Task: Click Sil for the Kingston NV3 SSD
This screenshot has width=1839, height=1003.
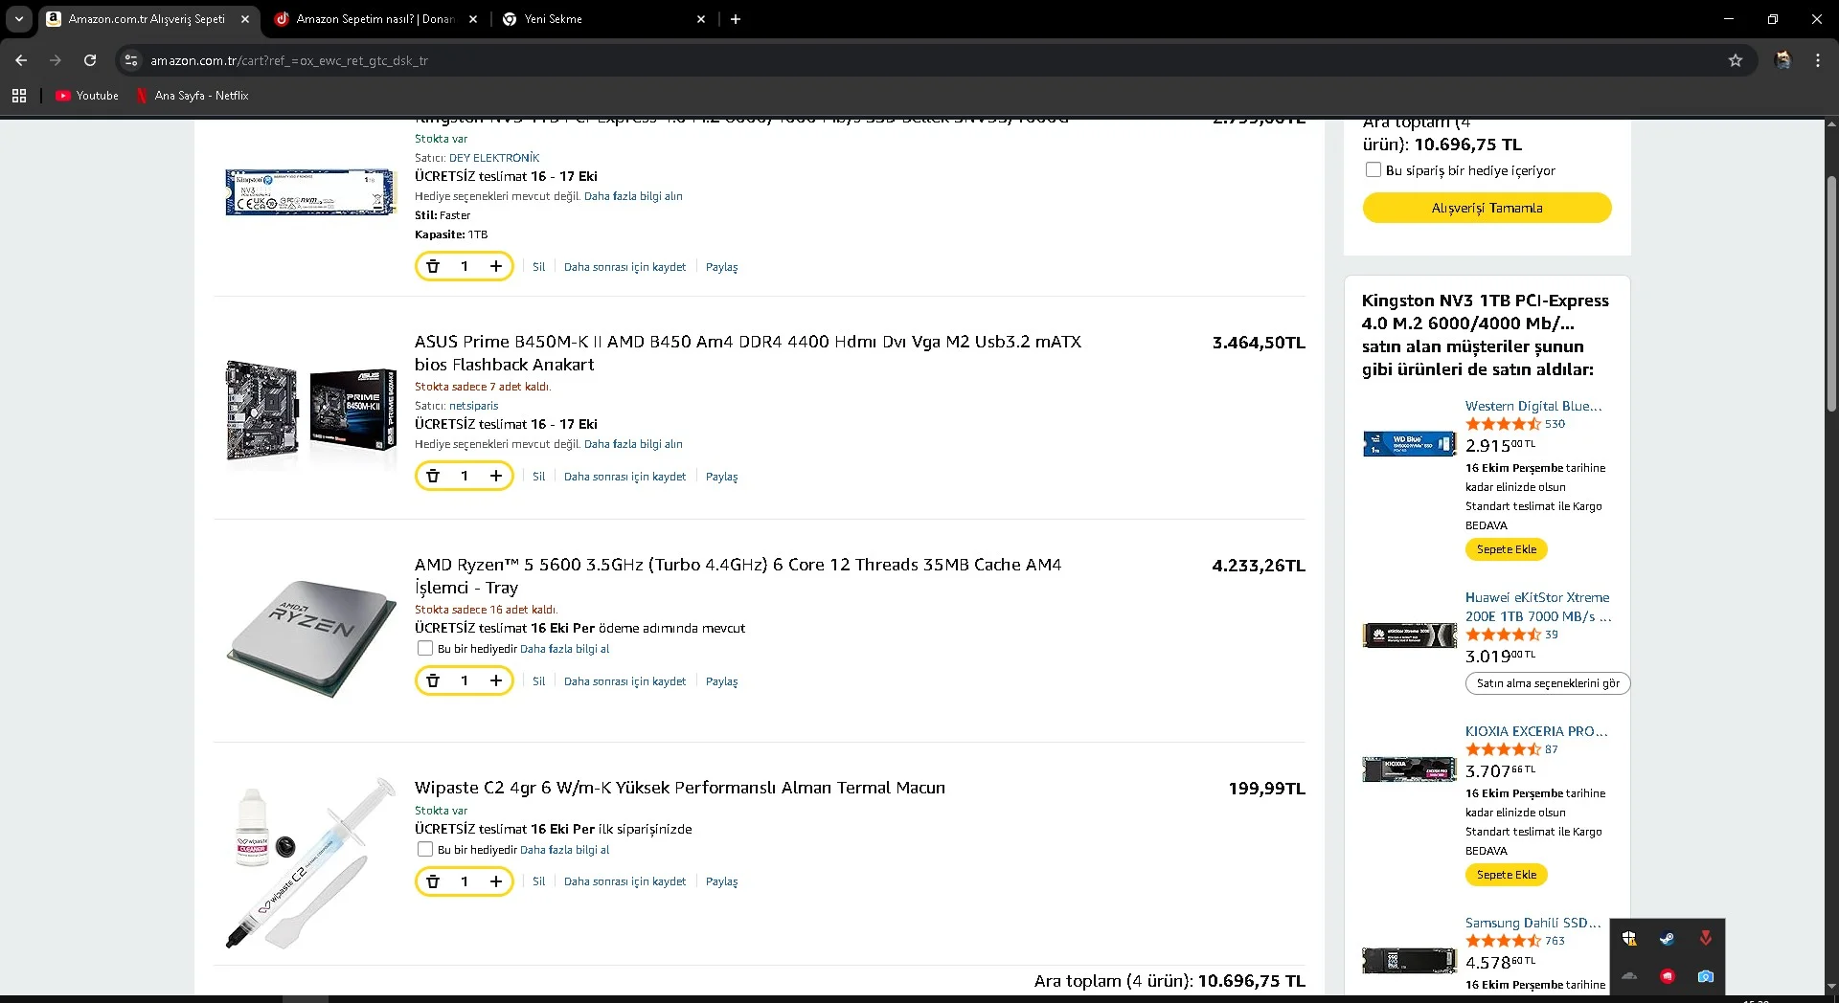Action: point(539,267)
